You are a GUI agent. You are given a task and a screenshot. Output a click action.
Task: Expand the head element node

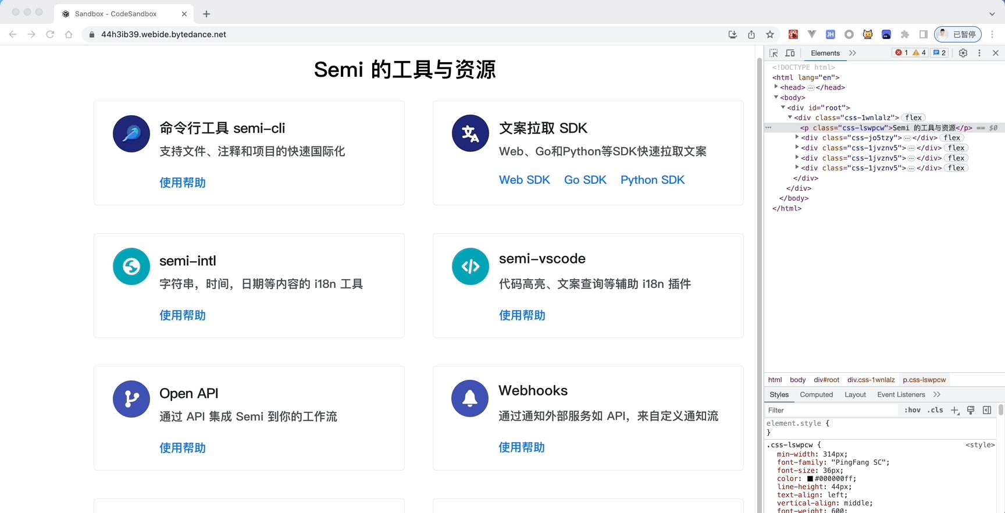point(776,87)
